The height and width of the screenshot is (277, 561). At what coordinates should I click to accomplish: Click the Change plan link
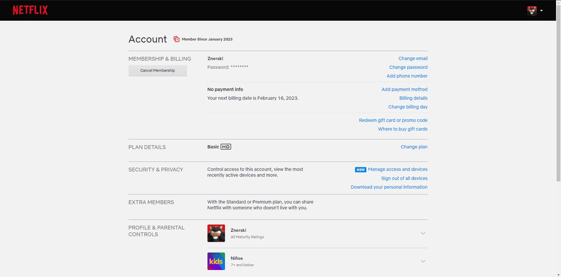tap(414, 147)
